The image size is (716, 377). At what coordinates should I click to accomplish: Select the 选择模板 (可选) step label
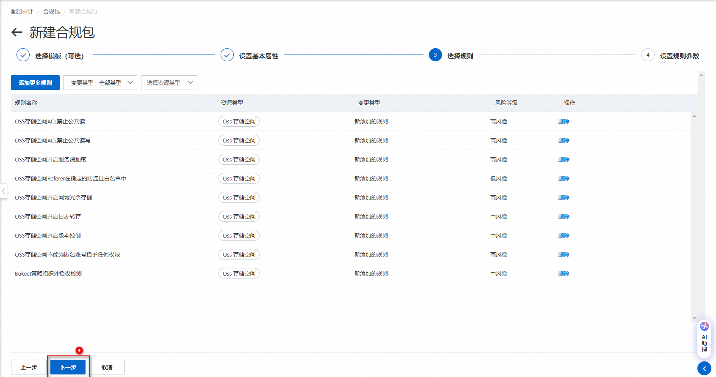[x=59, y=56]
